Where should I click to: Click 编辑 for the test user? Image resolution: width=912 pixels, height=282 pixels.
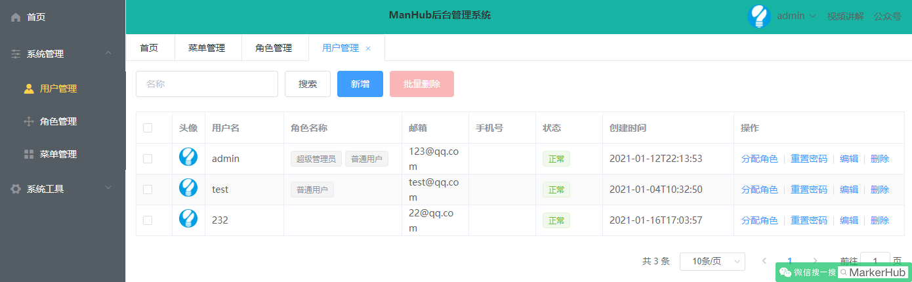pyautogui.click(x=849, y=190)
